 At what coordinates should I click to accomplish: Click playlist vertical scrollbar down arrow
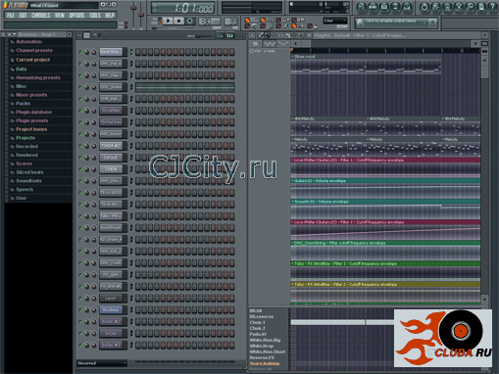pyautogui.click(x=484, y=300)
